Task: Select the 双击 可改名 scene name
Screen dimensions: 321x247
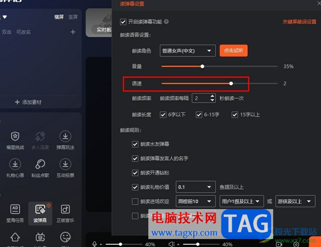Action: coord(16,32)
